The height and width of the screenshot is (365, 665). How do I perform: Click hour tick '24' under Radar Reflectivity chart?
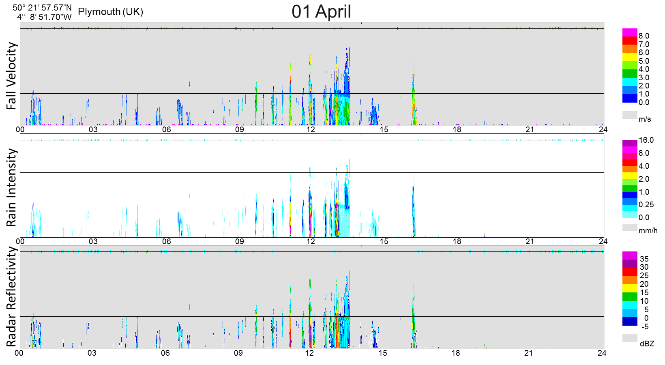point(602,353)
